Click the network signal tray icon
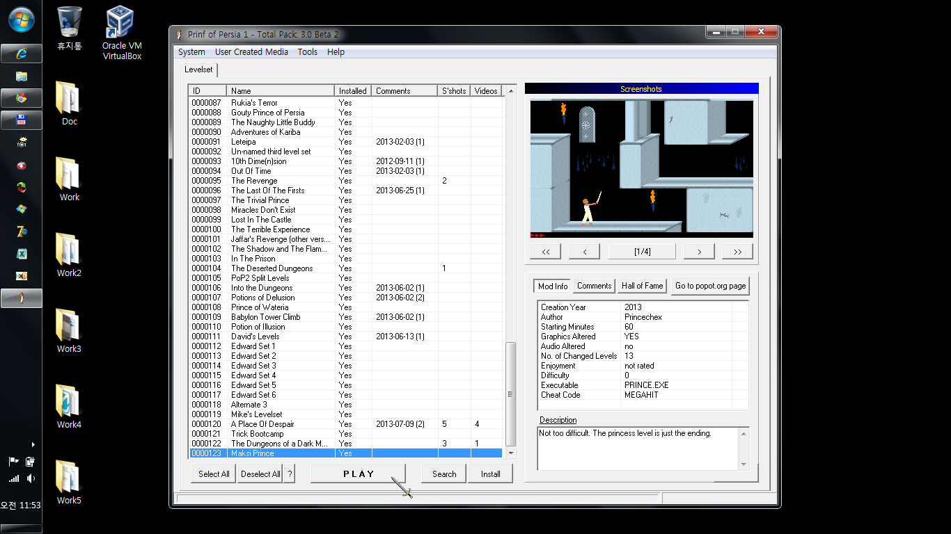Screen dimensions: 951x534 [13, 478]
